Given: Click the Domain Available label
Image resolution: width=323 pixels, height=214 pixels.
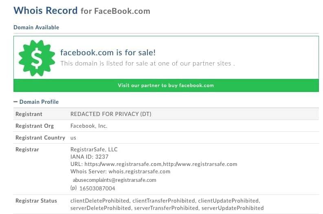Looking at the screenshot, I should [36, 27].
